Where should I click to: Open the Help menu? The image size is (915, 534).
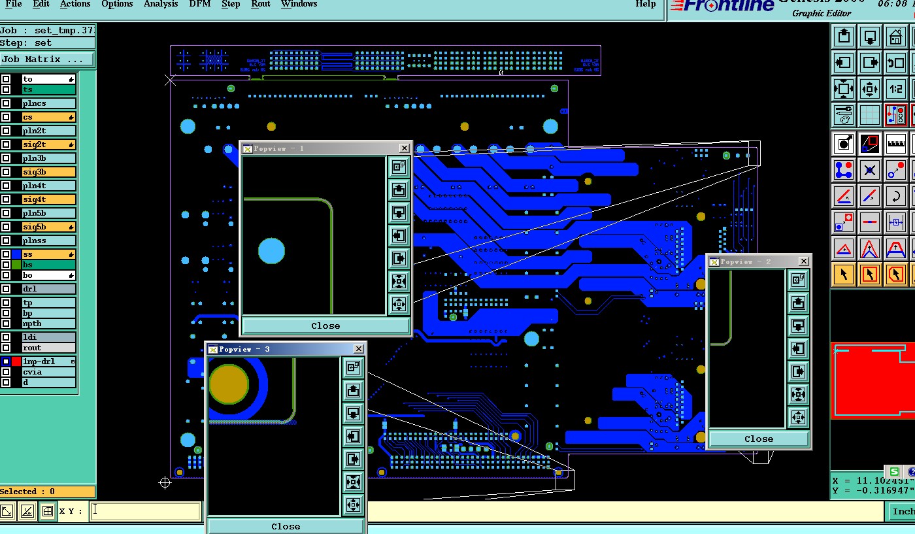pos(646,4)
